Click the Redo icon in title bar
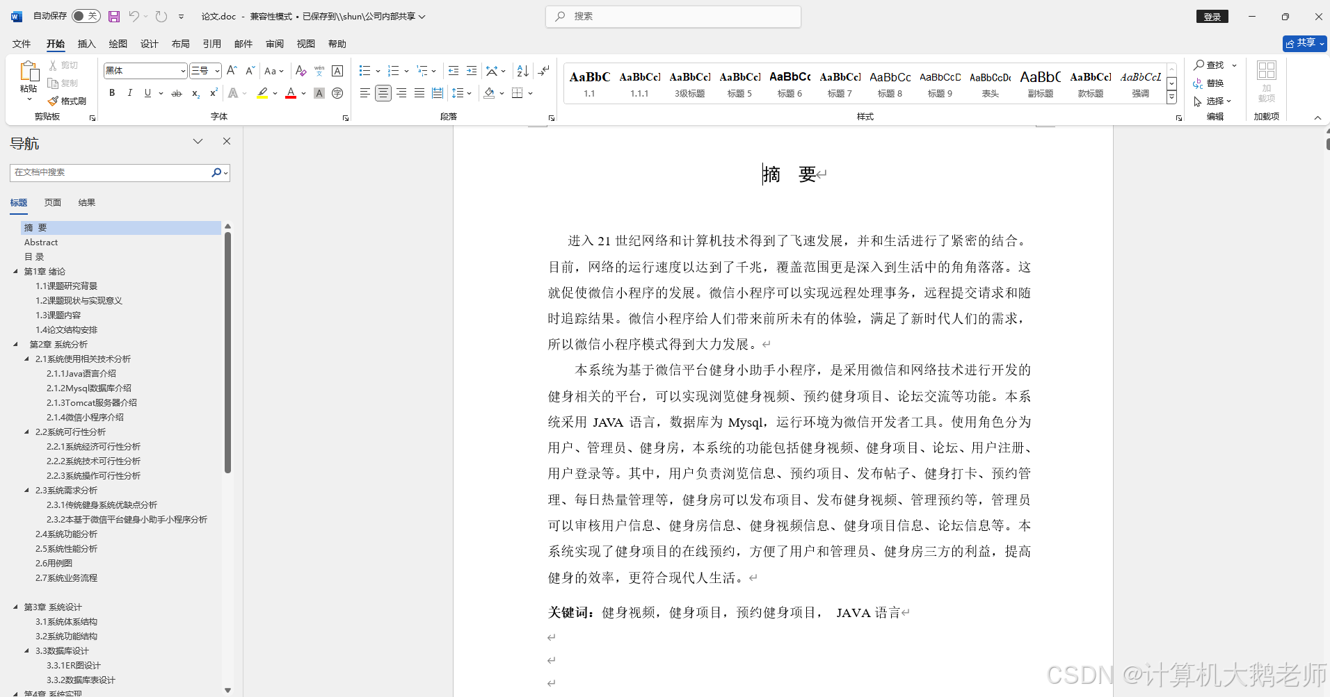The image size is (1330, 697). coord(161,16)
